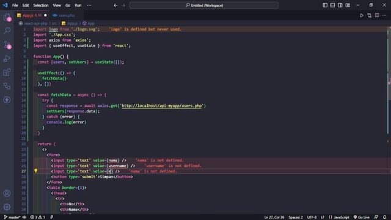Open the File menu

pyautogui.click(x=15, y=5)
